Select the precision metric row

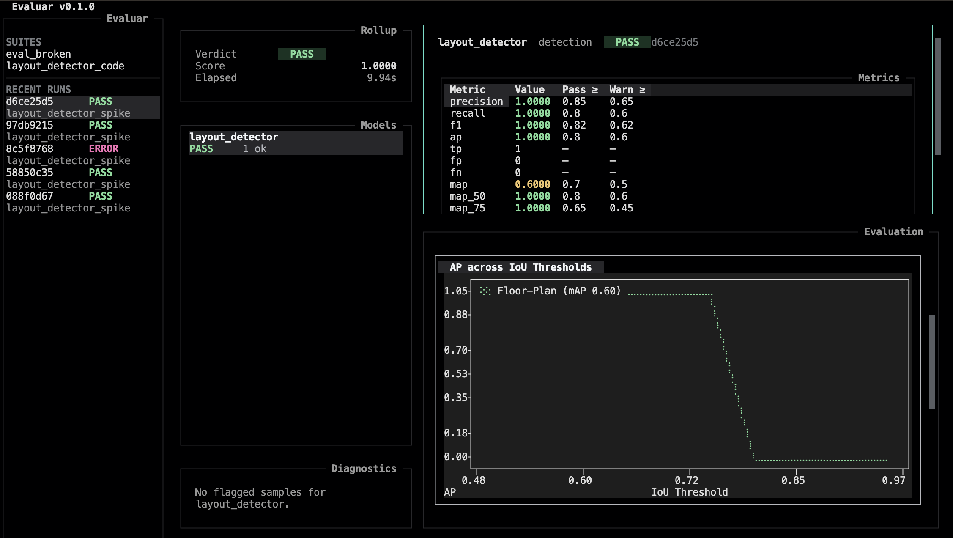coord(678,102)
